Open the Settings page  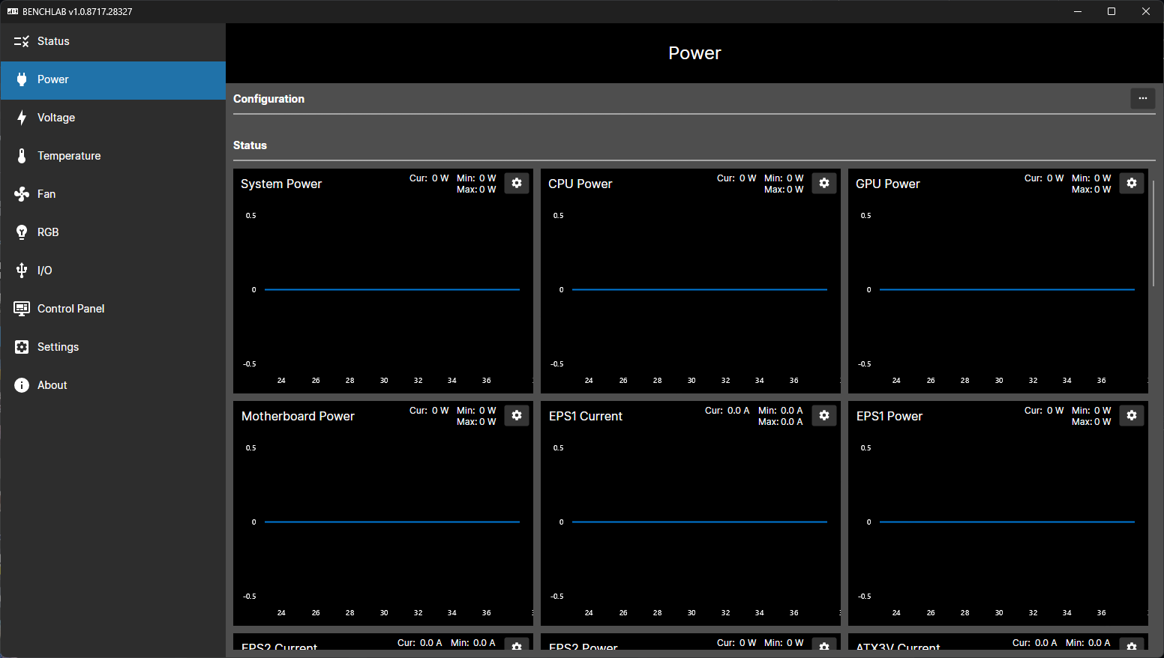point(58,347)
